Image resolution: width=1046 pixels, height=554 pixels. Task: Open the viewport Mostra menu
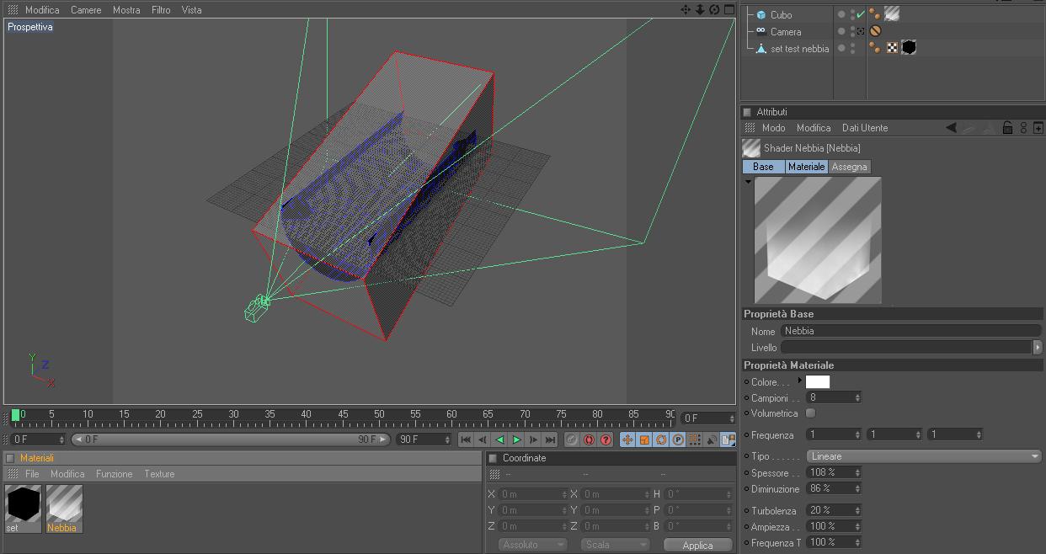(x=126, y=10)
